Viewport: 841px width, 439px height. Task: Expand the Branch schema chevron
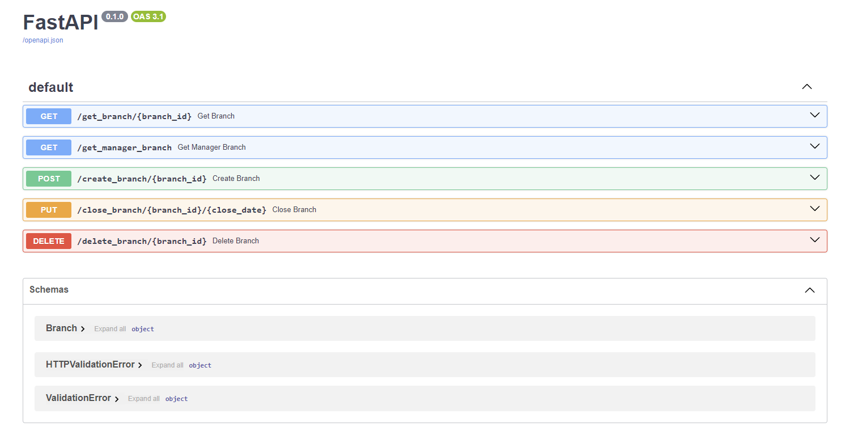click(83, 329)
